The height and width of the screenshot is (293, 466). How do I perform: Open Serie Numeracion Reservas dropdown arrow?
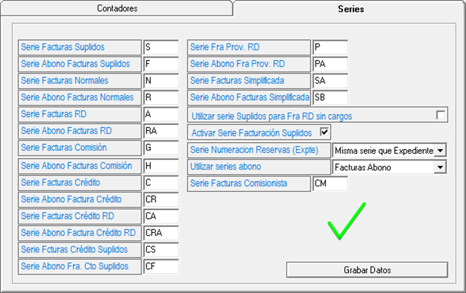click(x=441, y=151)
